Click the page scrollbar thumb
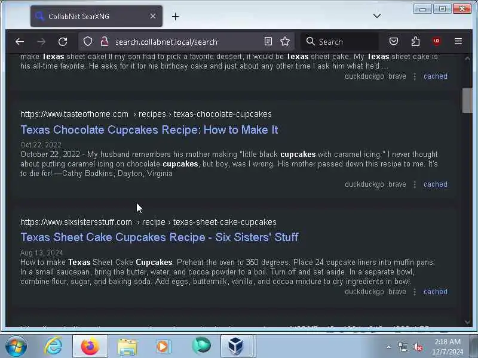The width and height of the screenshot is (478, 358). [467, 100]
